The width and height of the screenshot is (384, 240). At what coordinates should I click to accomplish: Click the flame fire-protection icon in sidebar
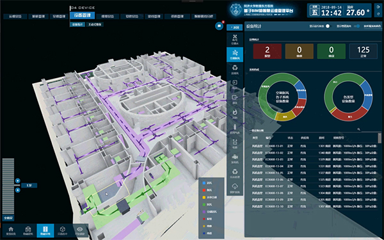point(235,114)
